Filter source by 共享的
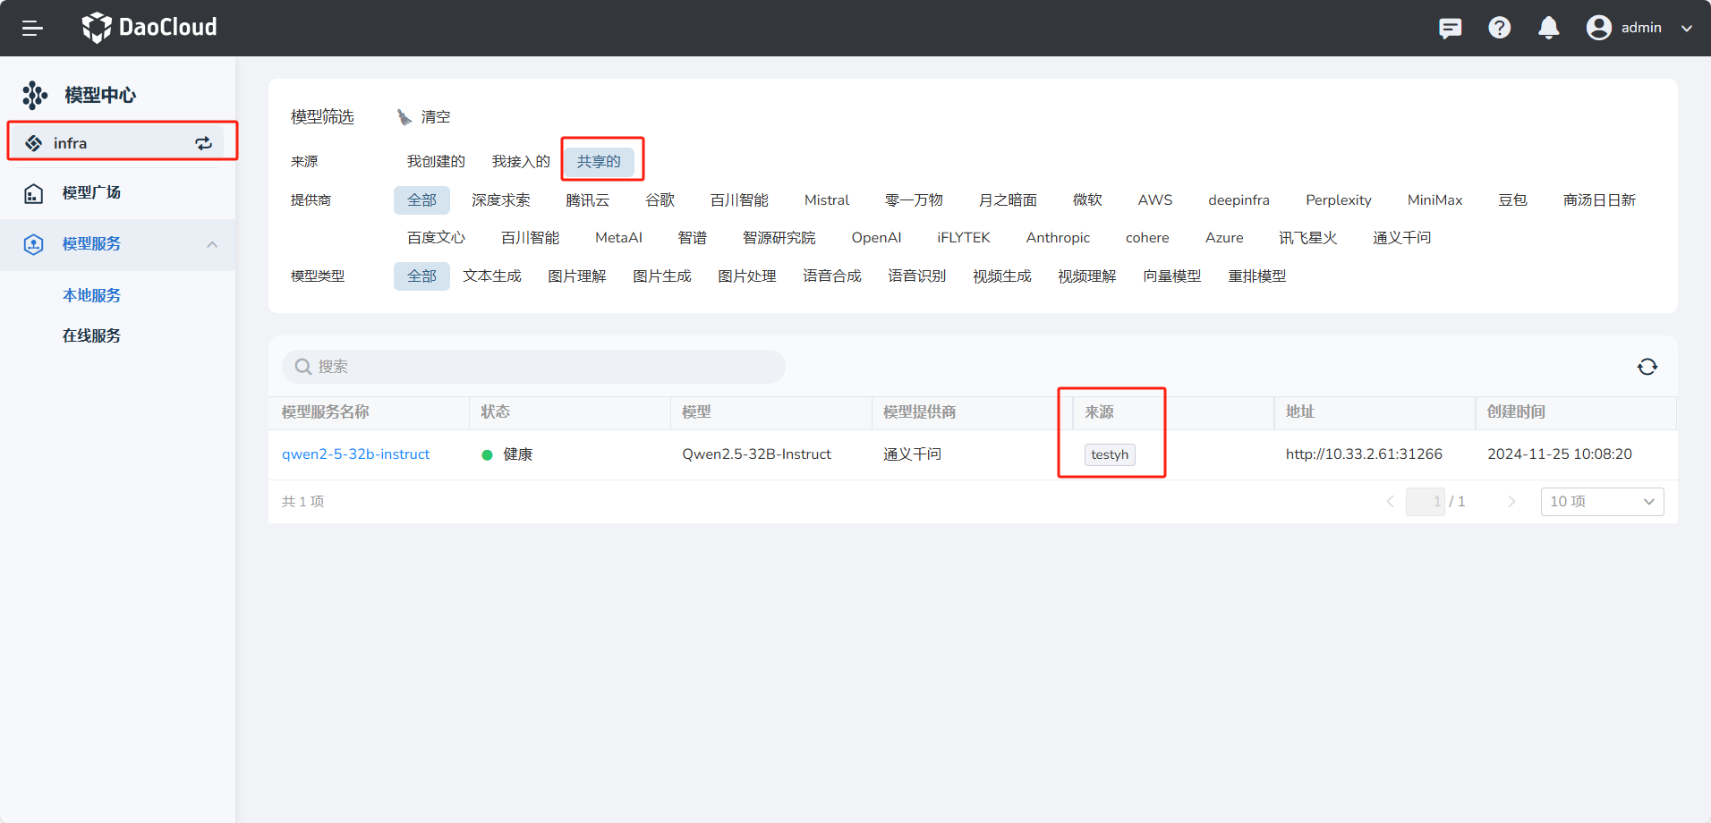 599,162
